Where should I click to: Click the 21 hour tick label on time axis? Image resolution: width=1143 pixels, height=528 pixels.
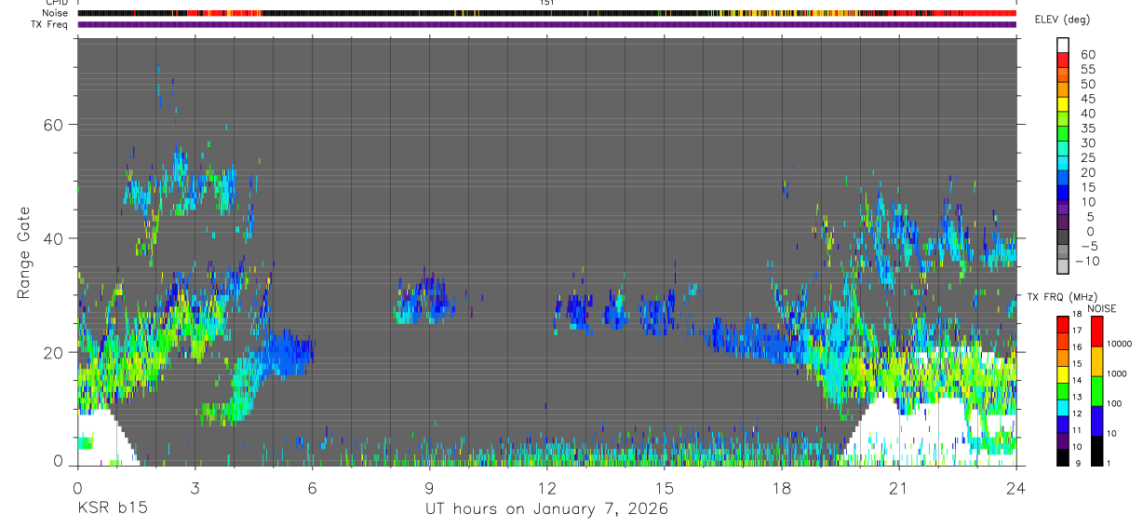point(899,488)
